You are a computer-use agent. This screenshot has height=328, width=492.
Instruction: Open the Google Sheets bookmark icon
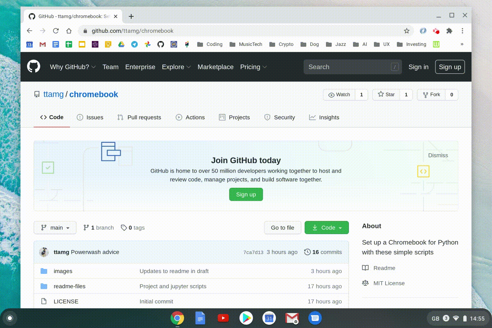[x=69, y=44]
